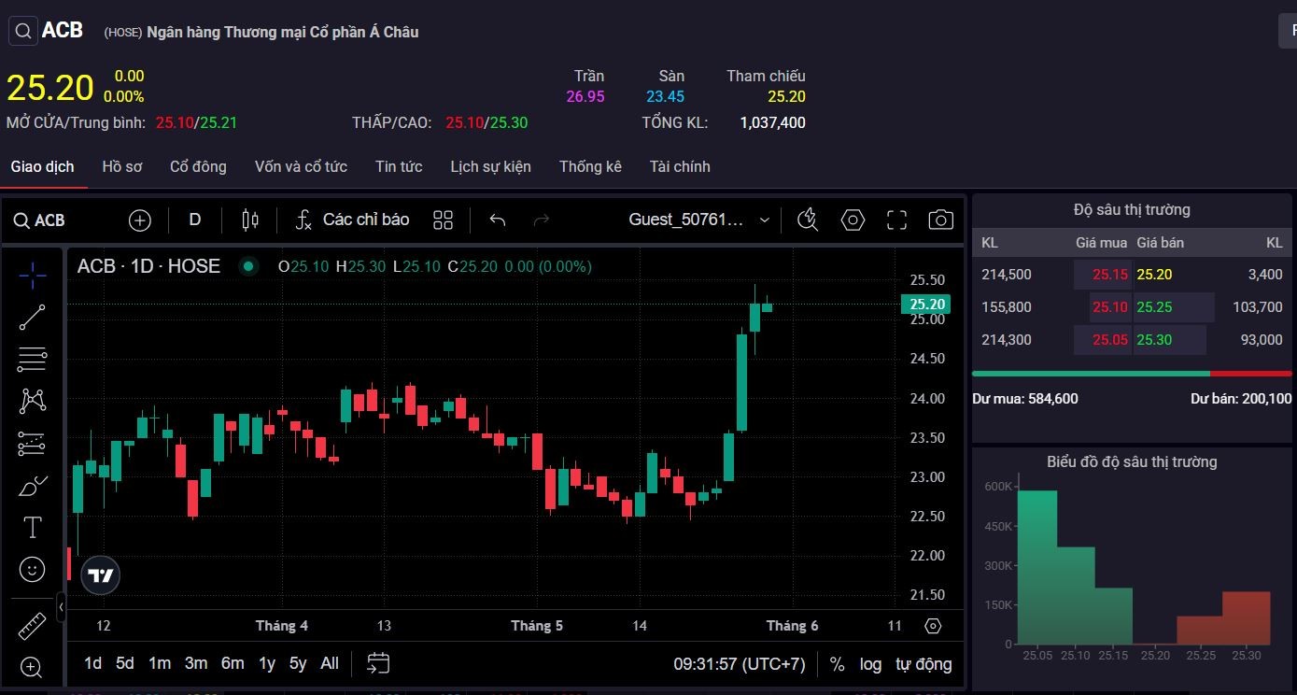Click the ask price 25.30 in market depth

(x=1154, y=340)
